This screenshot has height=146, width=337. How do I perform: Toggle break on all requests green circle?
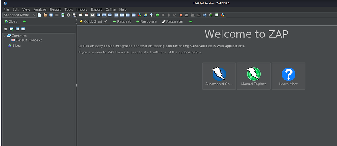(x=157, y=15)
